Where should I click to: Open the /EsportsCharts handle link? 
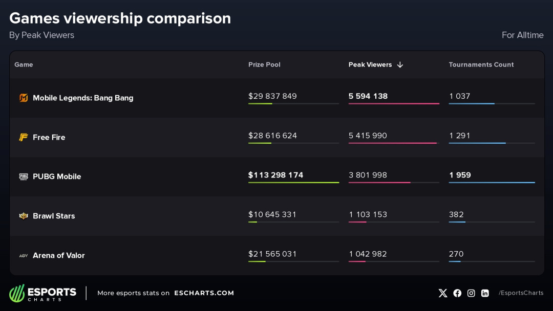coord(521,293)
